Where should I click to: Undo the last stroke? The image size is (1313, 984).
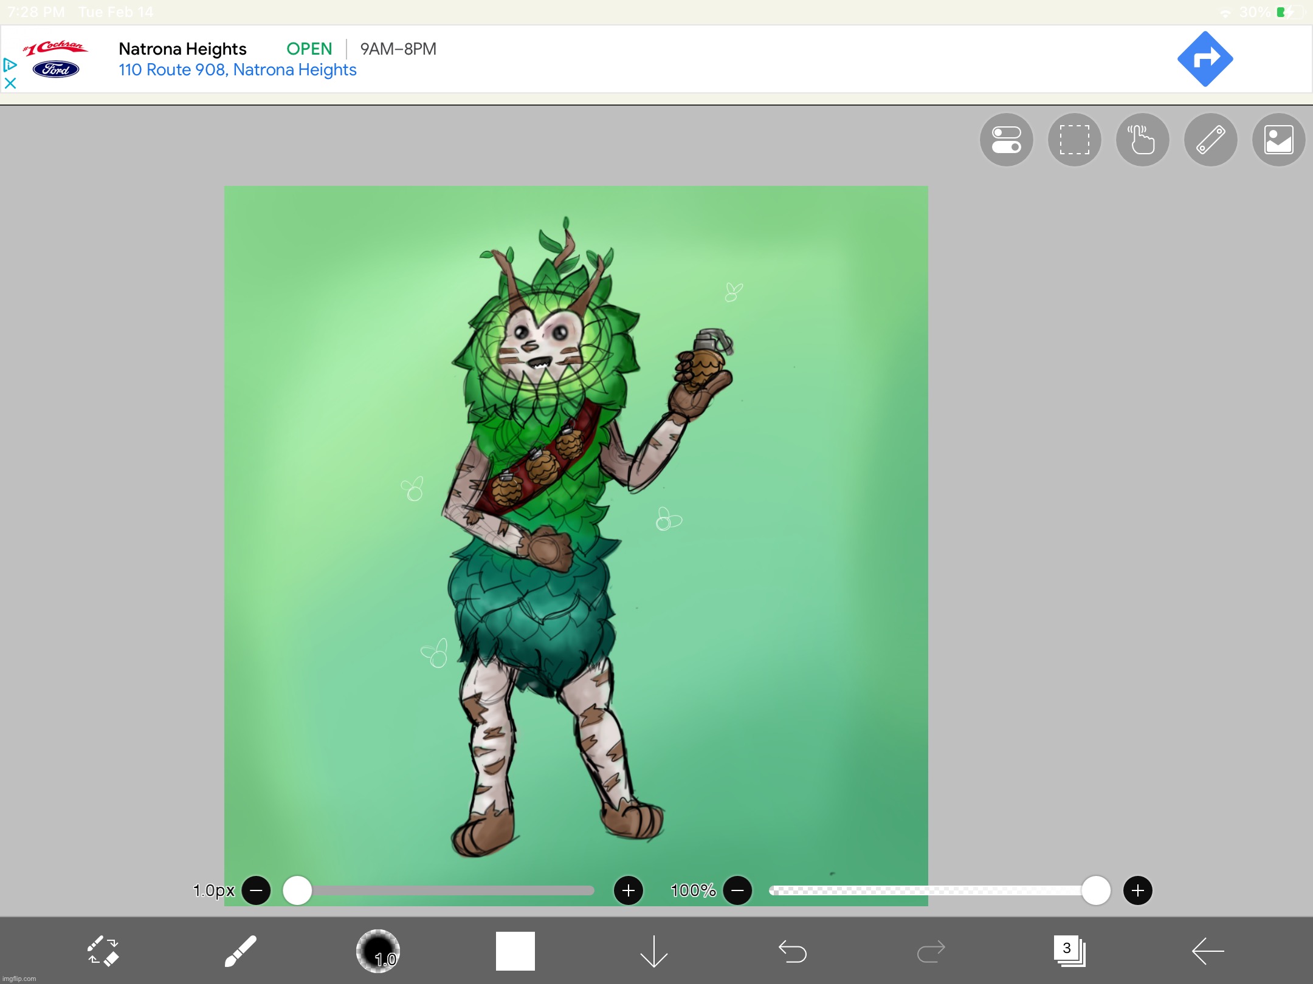tap(792, 951)
